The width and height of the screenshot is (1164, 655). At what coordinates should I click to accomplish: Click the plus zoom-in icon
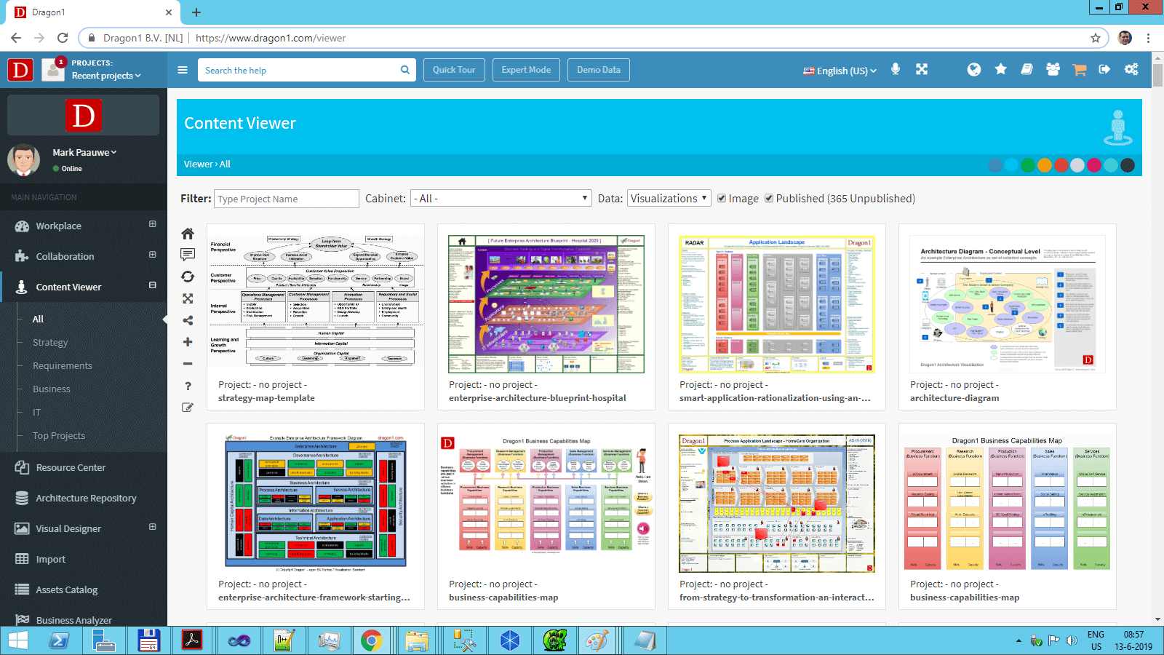188,342
